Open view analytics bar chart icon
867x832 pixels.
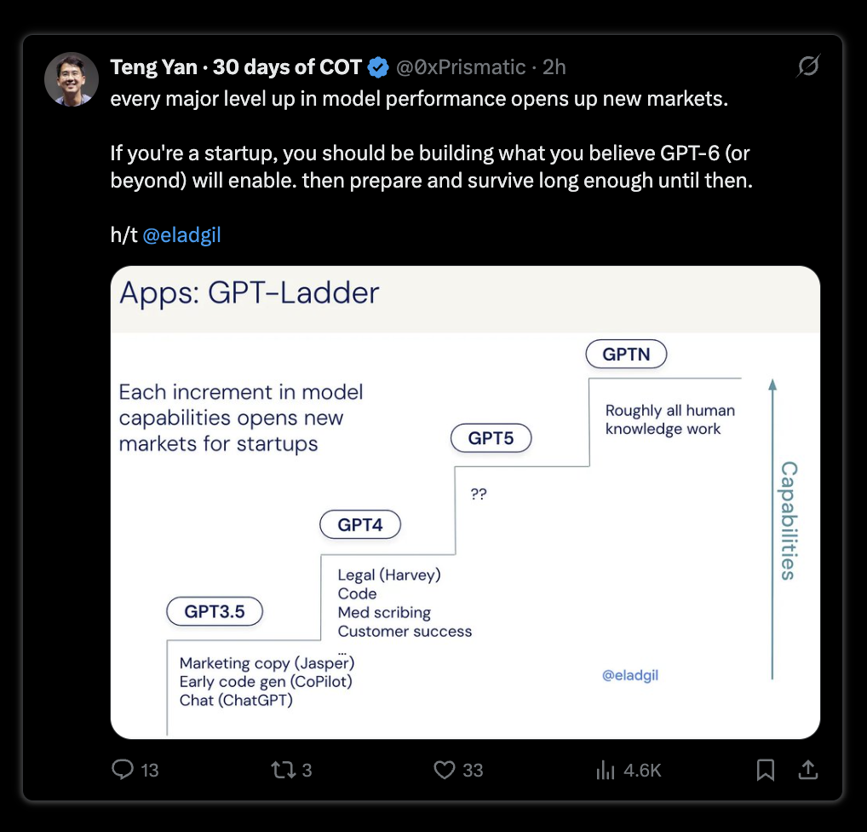(606, 770)
